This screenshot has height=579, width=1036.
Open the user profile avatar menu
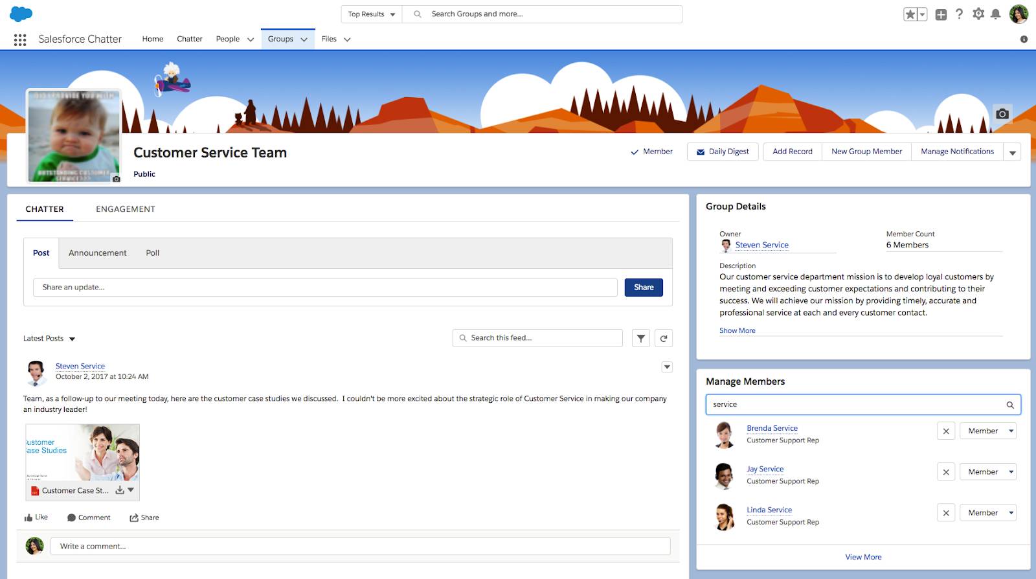click(1019, 14)
